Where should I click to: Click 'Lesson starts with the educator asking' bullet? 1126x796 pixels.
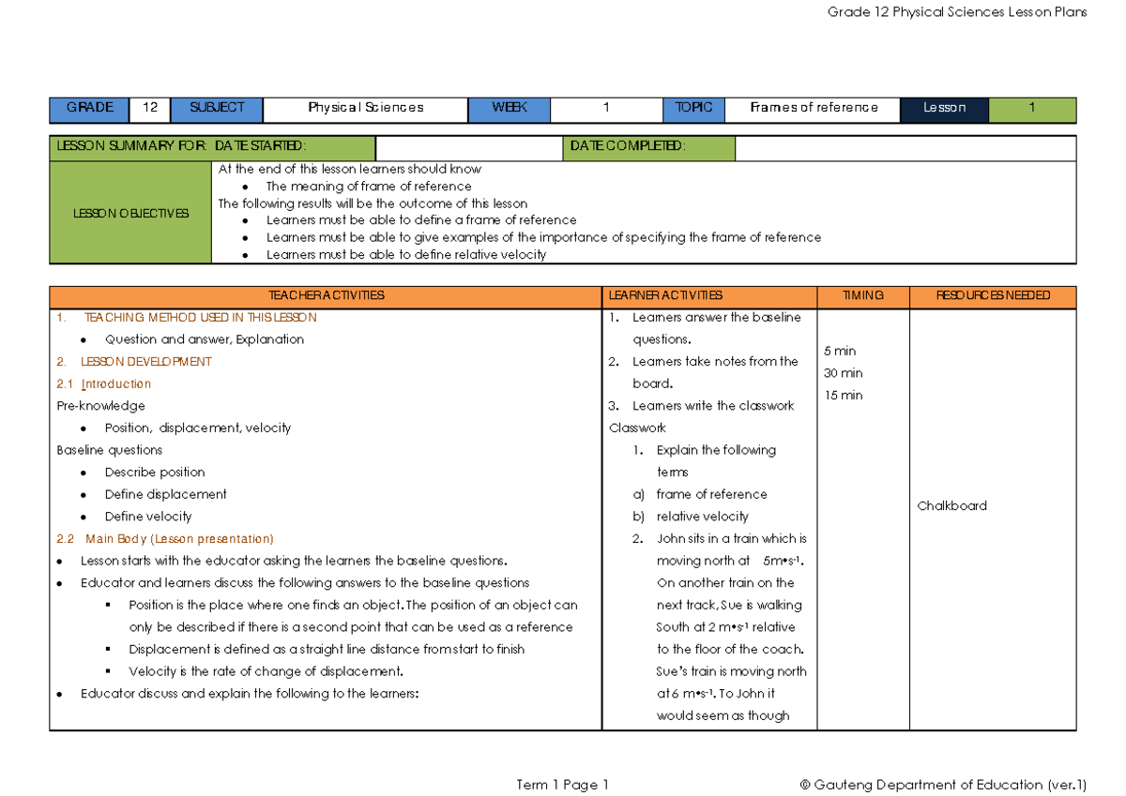point(294,562)
